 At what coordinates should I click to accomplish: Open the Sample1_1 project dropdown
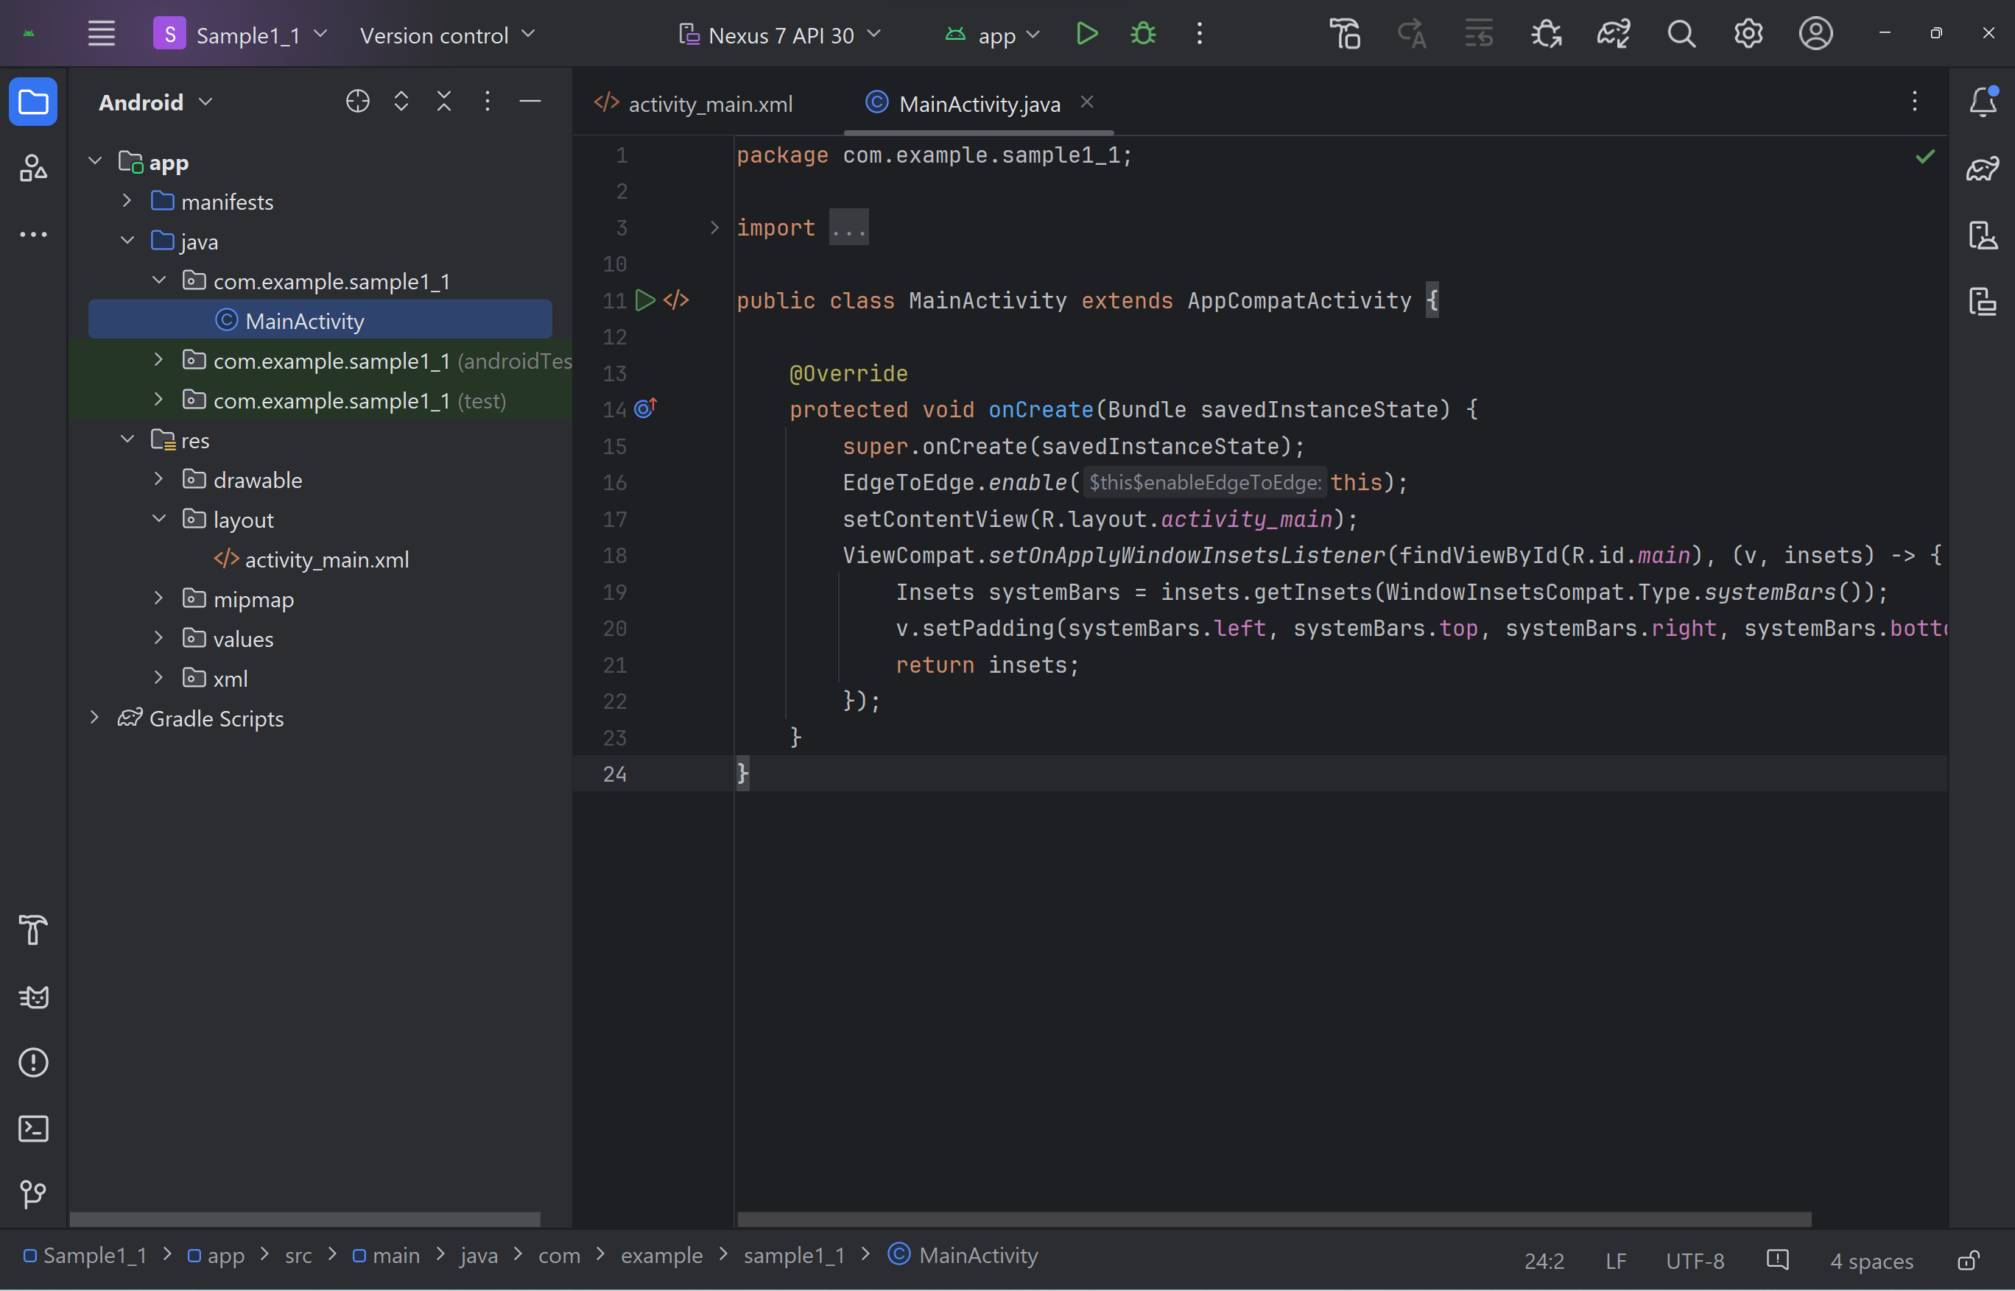pyautogui.click(x=240, y=35)
